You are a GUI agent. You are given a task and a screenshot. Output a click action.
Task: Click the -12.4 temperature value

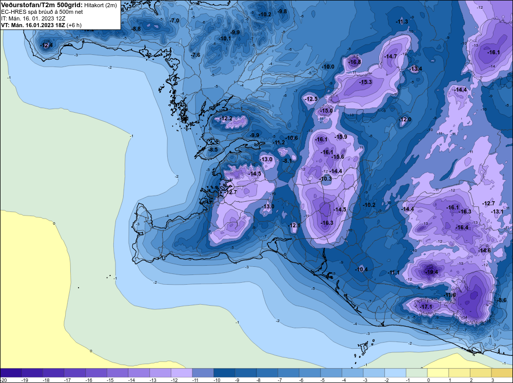[x=46, y=46]
